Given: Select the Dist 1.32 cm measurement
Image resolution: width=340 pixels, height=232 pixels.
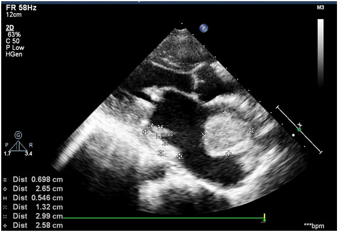Looking at the screenshot, I should pyautogui.click(x=33, y=207).
